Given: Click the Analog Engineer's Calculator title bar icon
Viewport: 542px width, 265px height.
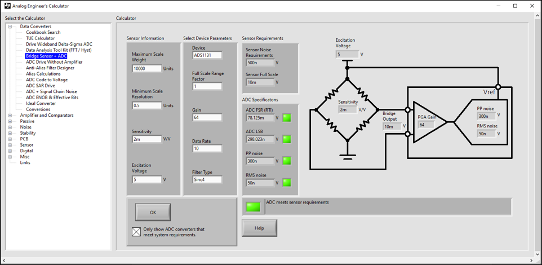Looking at the screenshot, I should point(6,6).
